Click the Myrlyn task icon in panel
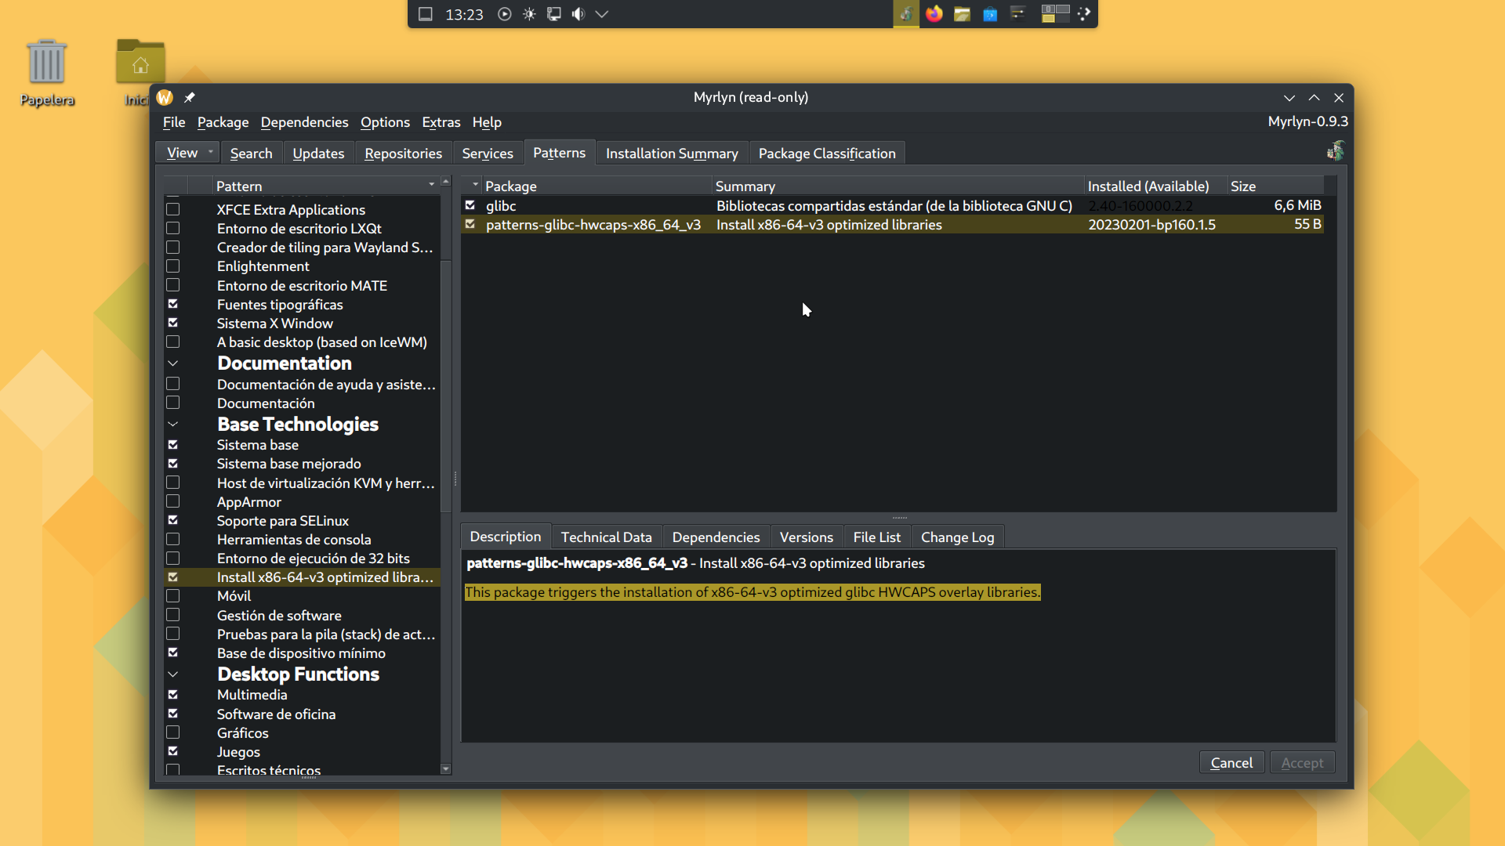 [x=906, y=14]
